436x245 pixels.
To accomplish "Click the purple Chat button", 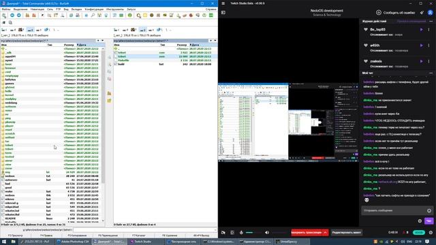I will tap(429, 221).
